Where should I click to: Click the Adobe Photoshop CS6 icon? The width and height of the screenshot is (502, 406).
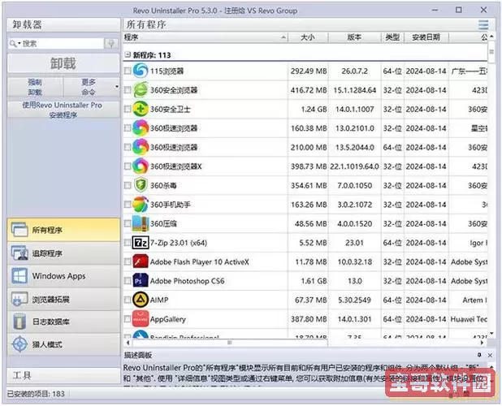tap(141, 281)
